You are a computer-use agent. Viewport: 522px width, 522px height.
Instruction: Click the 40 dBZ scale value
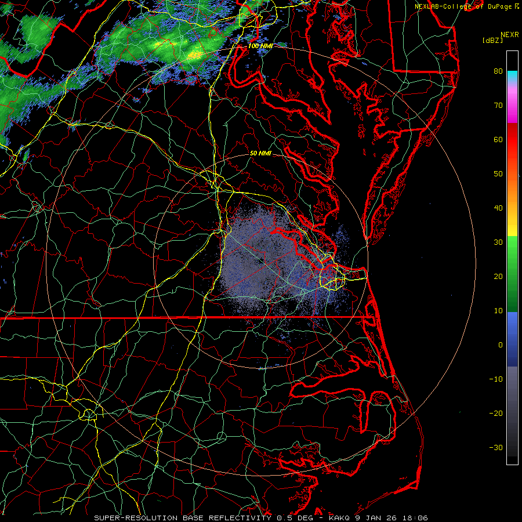(x=498, y=208)
